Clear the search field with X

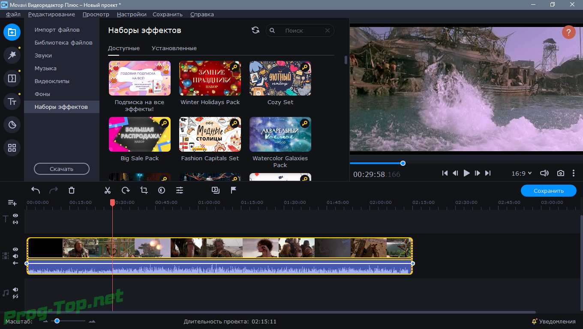pos(328,30)
